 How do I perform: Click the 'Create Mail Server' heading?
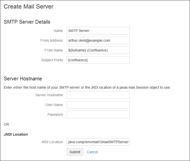[x=29, y=7]
